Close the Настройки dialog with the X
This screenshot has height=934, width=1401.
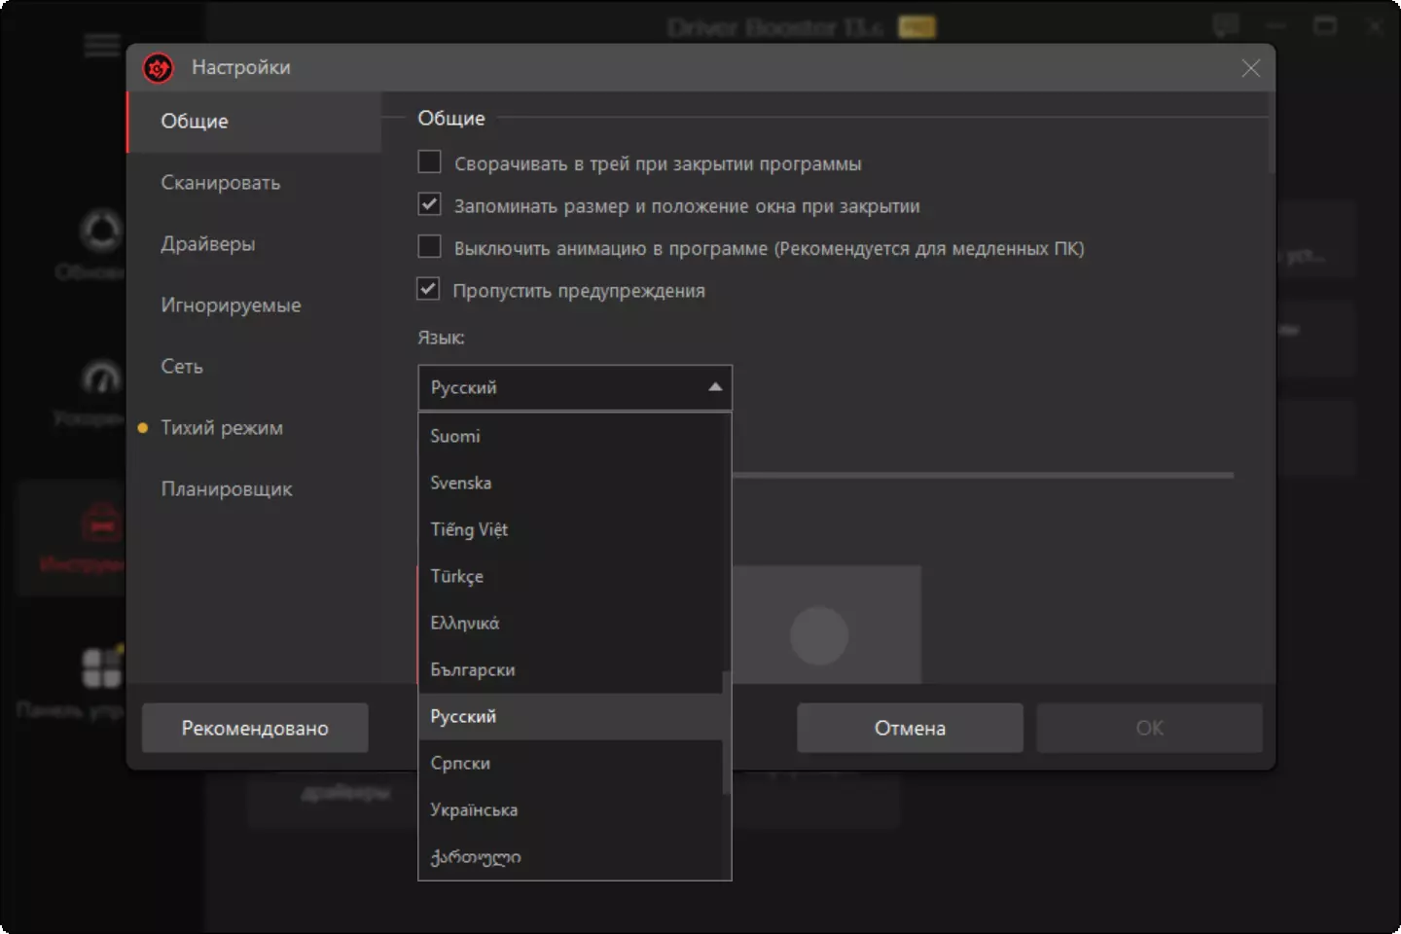click(1250, 67)
